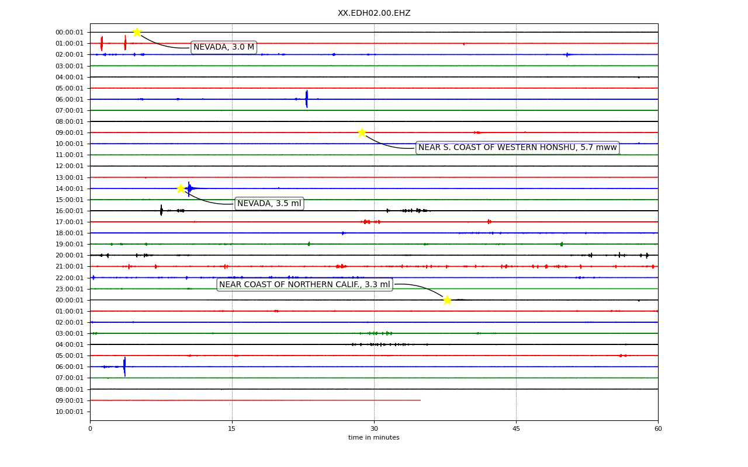Image resolution: width=748 pixels, height=467 pixels.
Task: Select the NEVADA, 3.0 M annotation label
Action: (x=224, y=47)
